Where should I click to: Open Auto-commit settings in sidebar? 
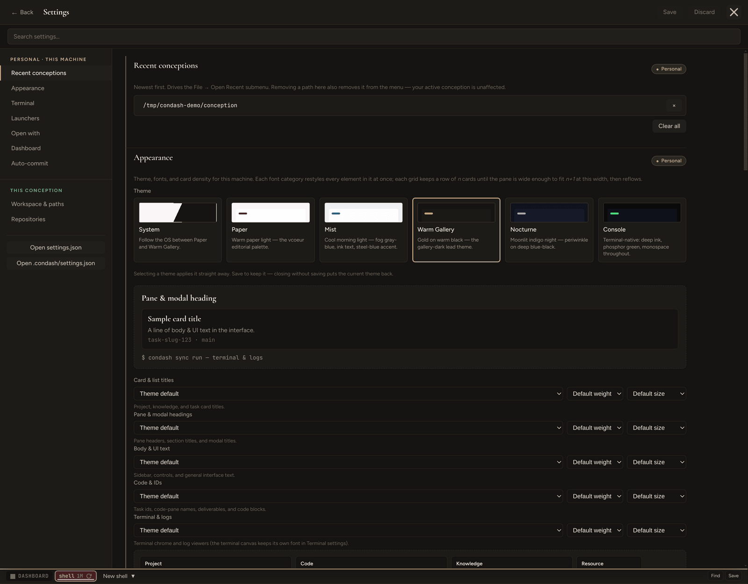[56, 164]
